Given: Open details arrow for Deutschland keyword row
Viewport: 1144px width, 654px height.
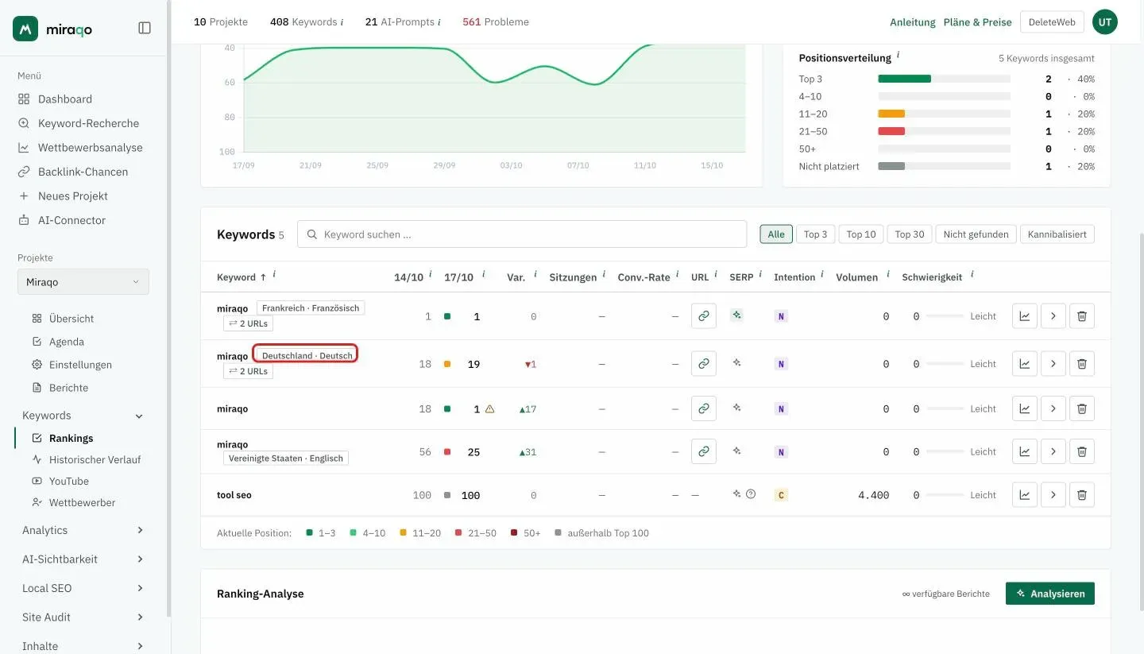Looking at the screenshot, I should (x=1053, y=363).
